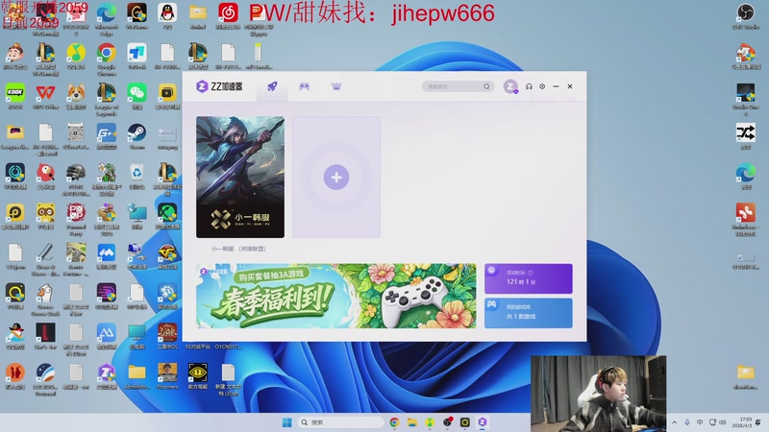
Task: Select the 小一韩服 game card thumbnail
Action: coord(240,177)
